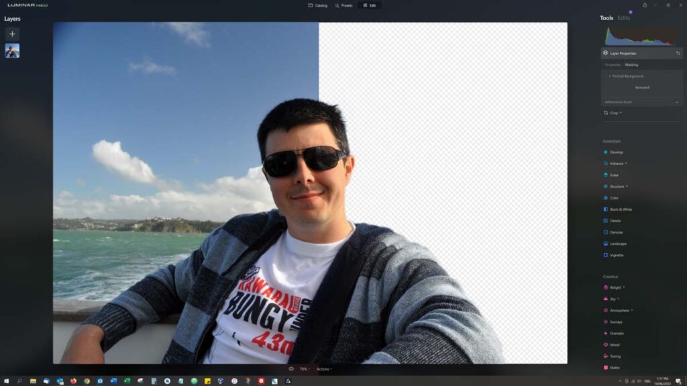Open the Sunrays creative tool
This screenshot has height=386, width=687.
(x=616, y=322)
